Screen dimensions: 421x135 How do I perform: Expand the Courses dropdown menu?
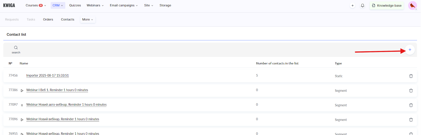(x=36, y=6)
